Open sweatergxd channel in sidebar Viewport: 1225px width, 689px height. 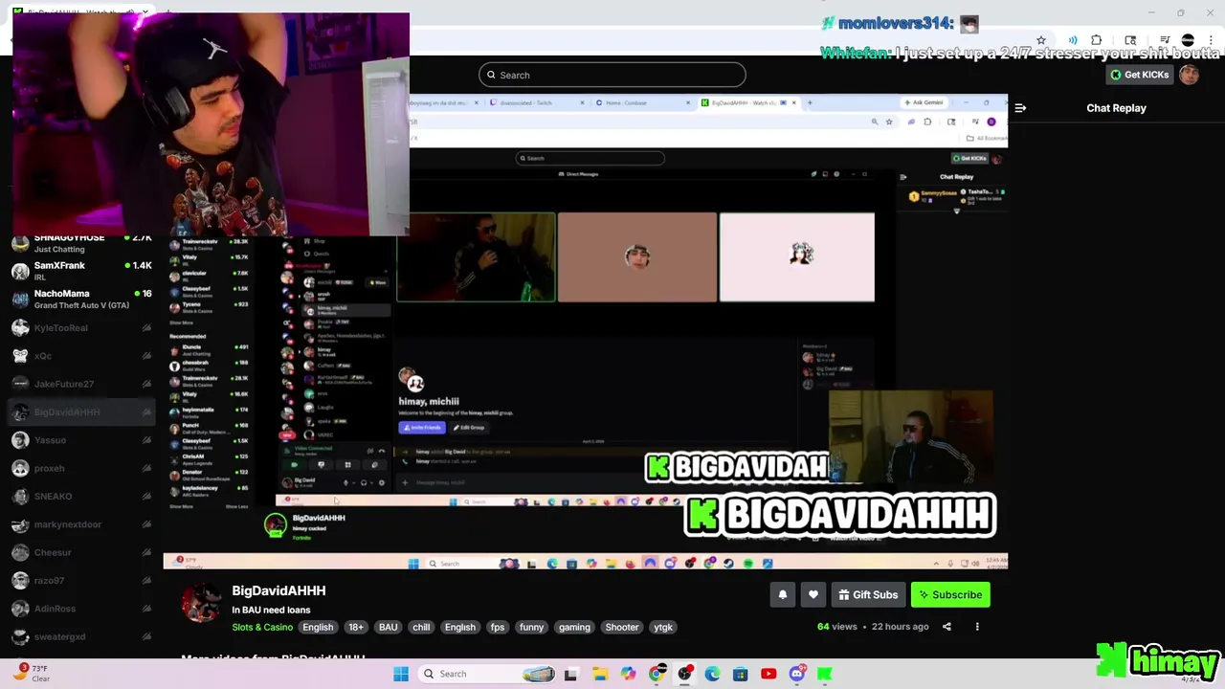coord(82,636)
